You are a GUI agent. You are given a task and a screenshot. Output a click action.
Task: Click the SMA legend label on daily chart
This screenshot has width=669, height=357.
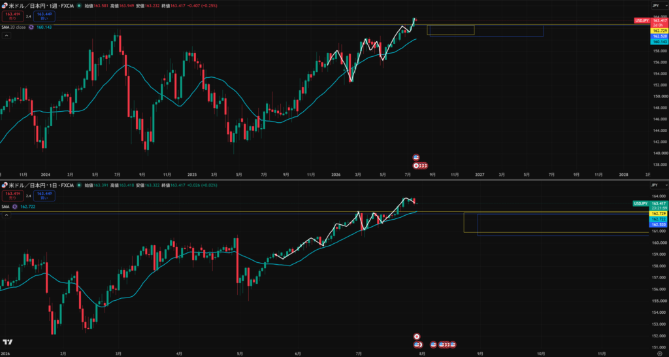pos(5,206)
